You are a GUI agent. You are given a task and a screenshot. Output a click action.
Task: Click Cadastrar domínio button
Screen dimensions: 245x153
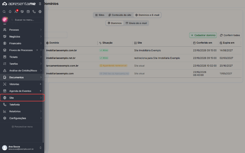(x=203, y=35)
